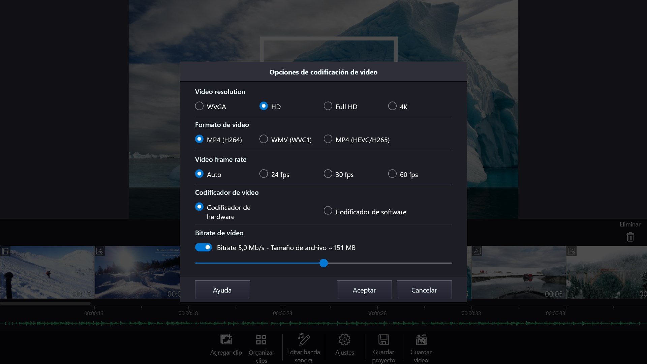Viewport: 647px width, 364px height.
Task: Click the bitrate slider handle
Action: (x=323, y=263)
